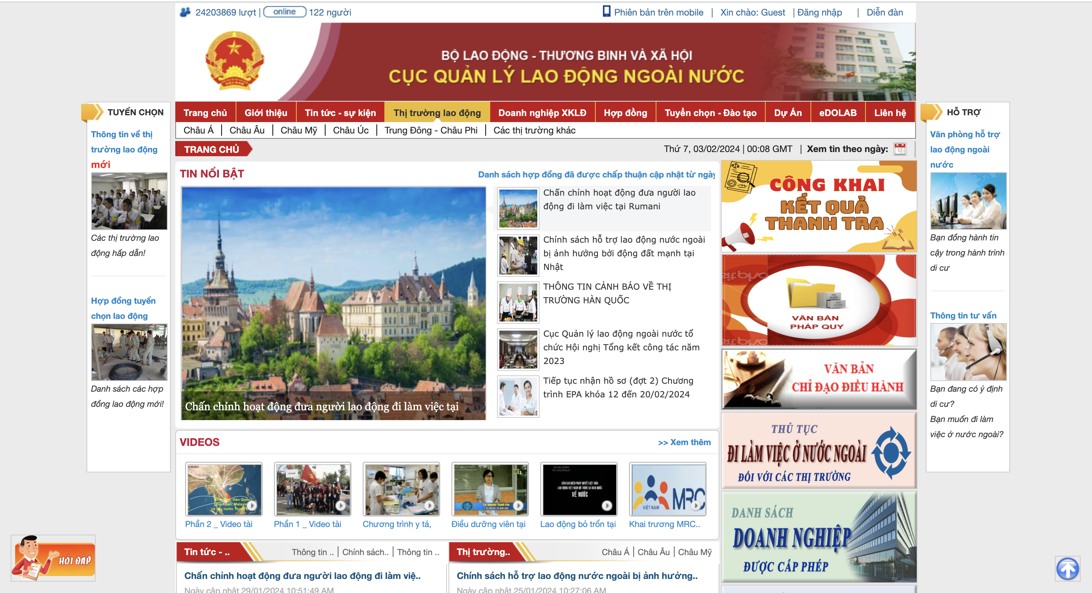Viewport: 1092px width, 593px height.
Task: Open the Công khai kết quả thanh tra banner
Action: pos(818,206)
